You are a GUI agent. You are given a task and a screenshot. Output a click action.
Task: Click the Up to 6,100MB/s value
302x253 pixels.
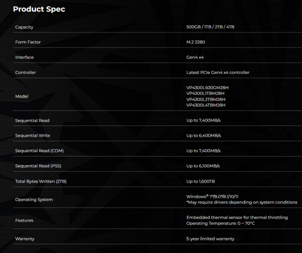pos(203,166)
